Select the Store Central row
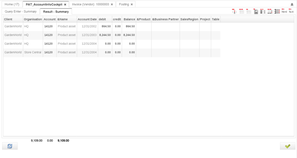 [33, 52]
